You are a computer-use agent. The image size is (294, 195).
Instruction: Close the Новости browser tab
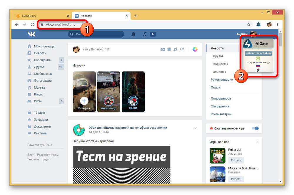coord(126,16)
